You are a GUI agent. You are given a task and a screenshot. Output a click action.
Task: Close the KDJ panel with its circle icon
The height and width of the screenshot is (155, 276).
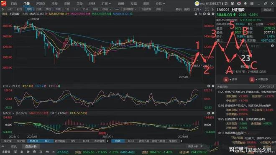209,86
